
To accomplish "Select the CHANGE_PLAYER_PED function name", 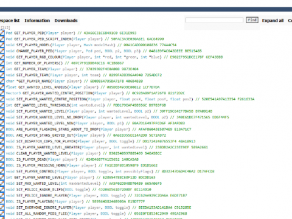I will (x=35, y=51).
